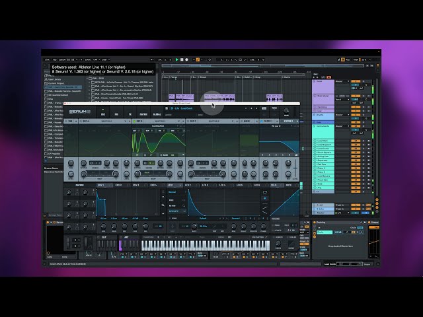Select the ENV 3 tab
This screenshot has height=317, width=423.
click(139, 185)
